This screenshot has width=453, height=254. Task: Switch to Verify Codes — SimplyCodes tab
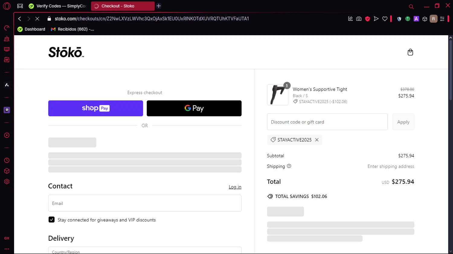point(58,6)
